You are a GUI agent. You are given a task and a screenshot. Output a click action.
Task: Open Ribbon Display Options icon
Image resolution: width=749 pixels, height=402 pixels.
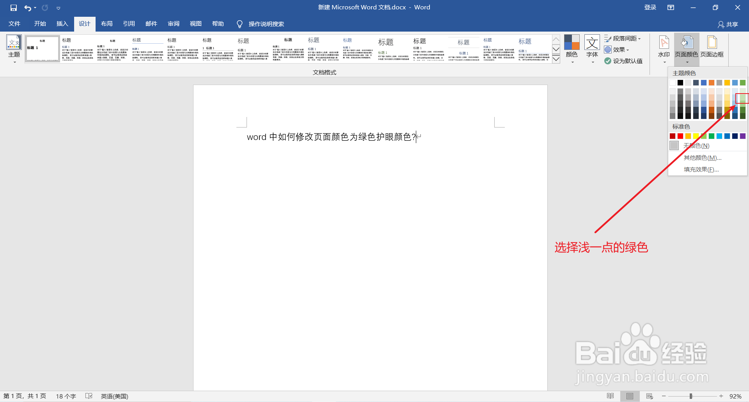pos(671,7)
